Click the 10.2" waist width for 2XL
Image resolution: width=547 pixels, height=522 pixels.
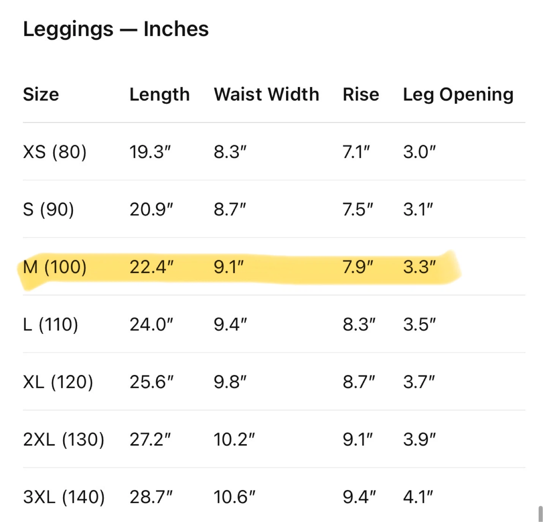click(x=234, y=440)
